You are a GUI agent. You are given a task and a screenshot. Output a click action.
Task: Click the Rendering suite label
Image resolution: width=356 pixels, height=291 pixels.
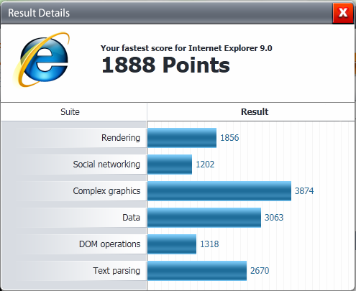pyautogui.click(x=121, y=138)
